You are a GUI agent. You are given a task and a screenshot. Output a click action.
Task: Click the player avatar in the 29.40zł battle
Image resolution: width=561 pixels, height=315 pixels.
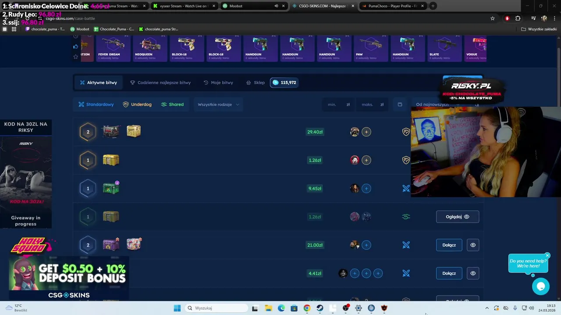(355, 132)
